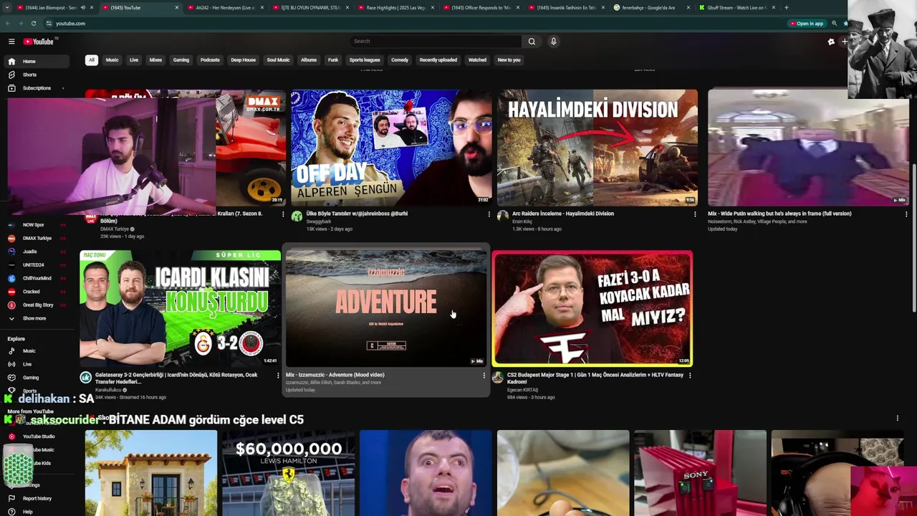This screenshot has height=516, width=917.
Task: Click the YouTube search input field
Action: [x=436, y=42]
